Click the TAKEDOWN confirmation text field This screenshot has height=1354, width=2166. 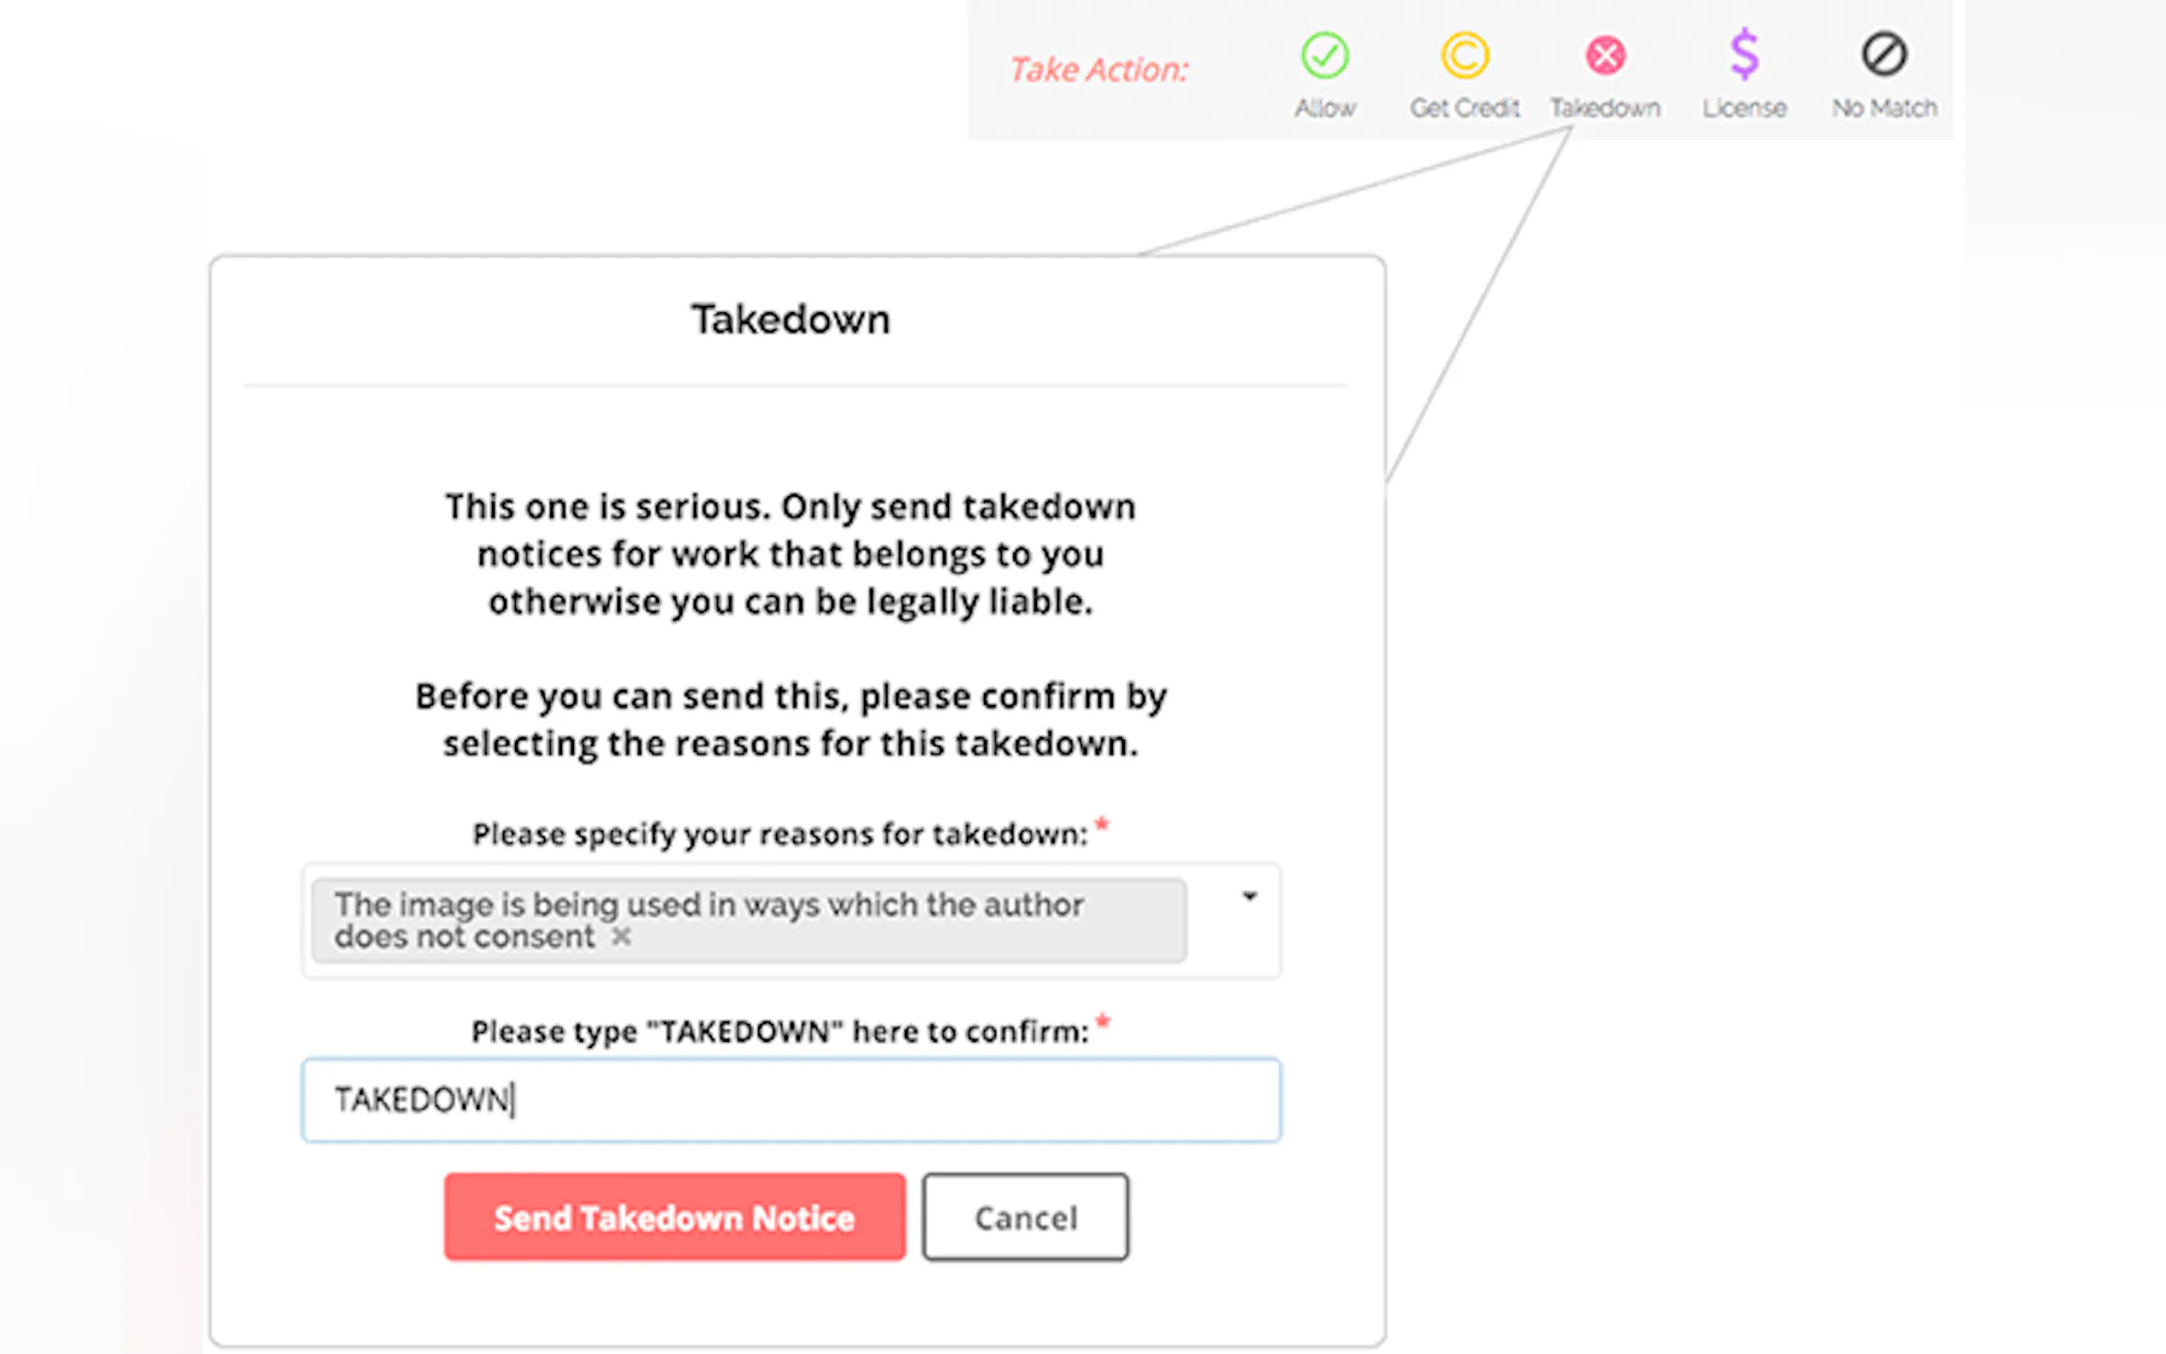791,1100
